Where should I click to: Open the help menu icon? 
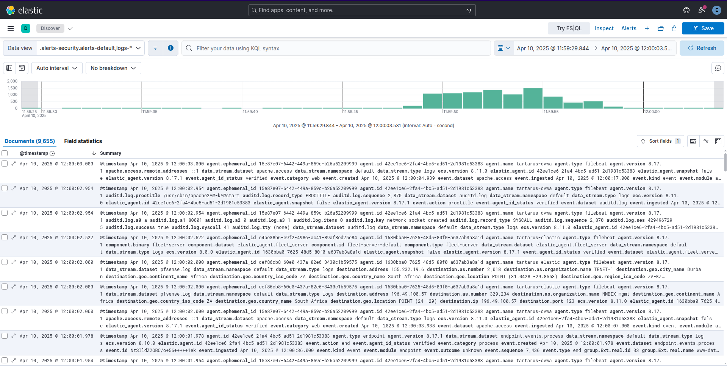coord(686,10)
